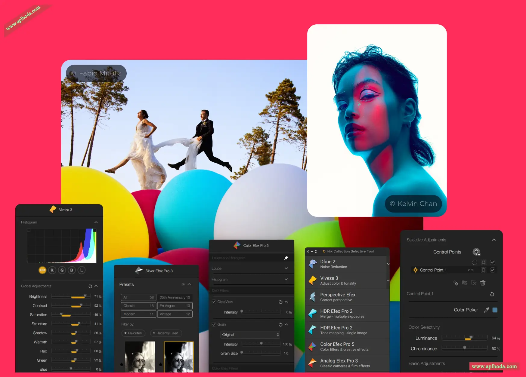Filter presets by Recently used
This screenshot has width=526, height=377.
(166, 333)
